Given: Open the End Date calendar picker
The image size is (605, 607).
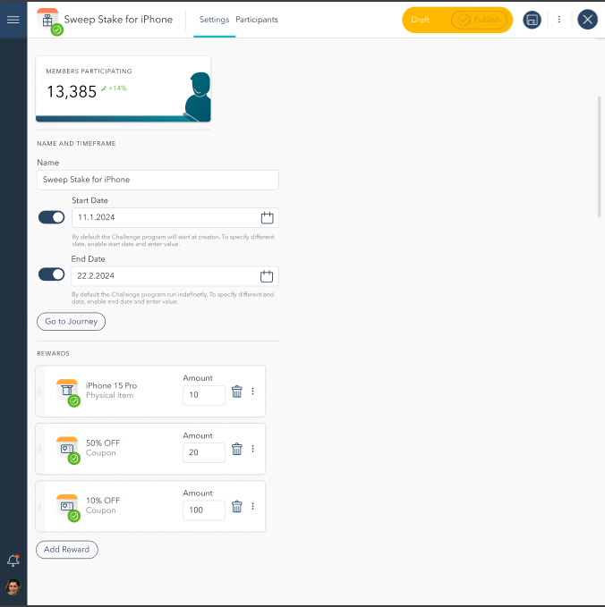Looking at the screenshot, I should click(267, 276).
